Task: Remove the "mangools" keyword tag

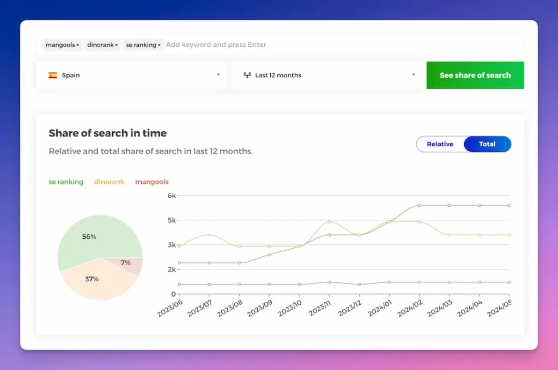Action: (78, 45)
